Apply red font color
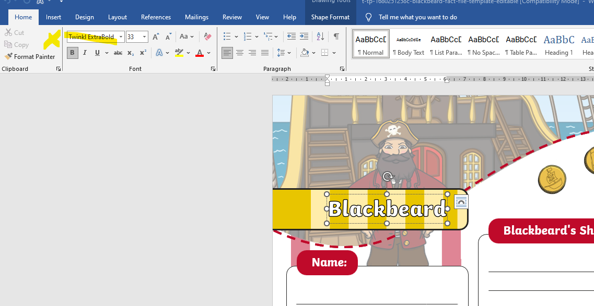594x306 pixels. 199,53
